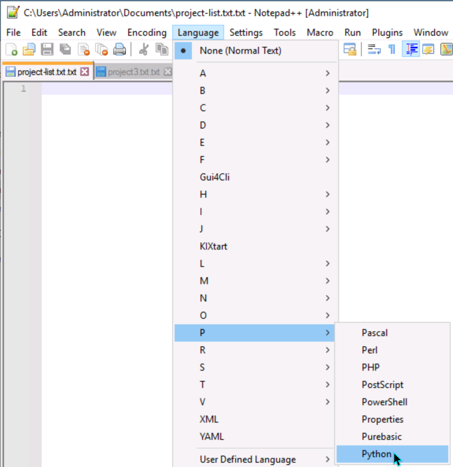Image resolution: width=453 pixels, height=467 pixels.
Task: Expand the N languages submenu
Action: coord(256,298)
